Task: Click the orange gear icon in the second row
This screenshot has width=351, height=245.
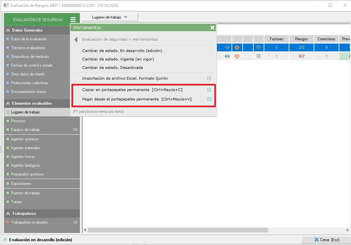Action: (237, 56)
